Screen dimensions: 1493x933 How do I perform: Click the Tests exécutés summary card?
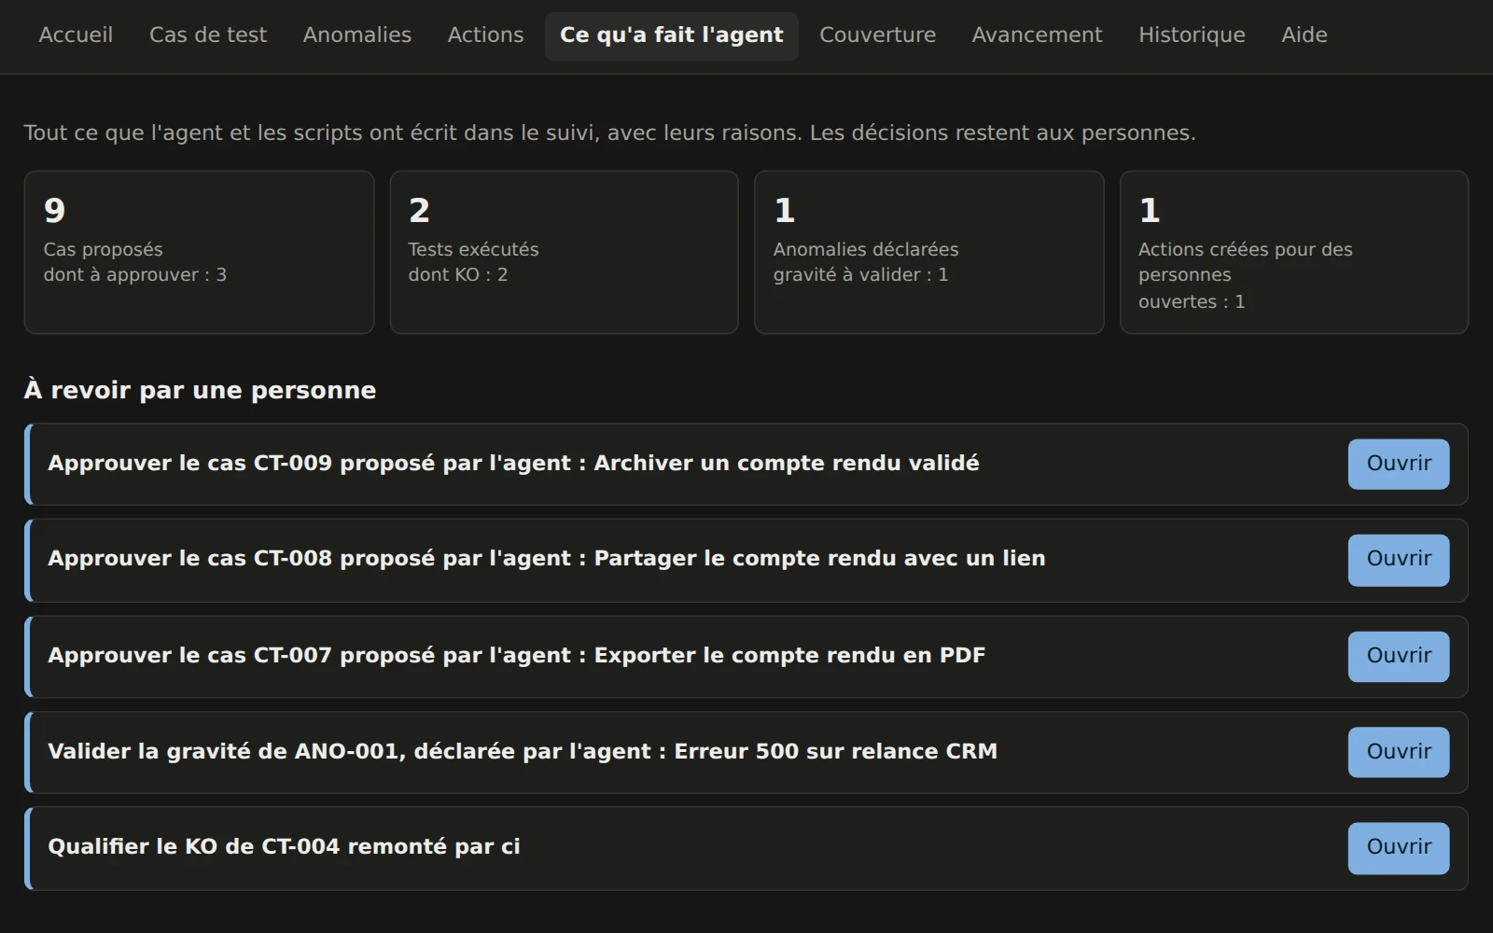564,252
